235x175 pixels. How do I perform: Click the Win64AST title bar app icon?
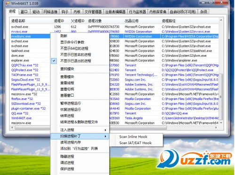8,3
